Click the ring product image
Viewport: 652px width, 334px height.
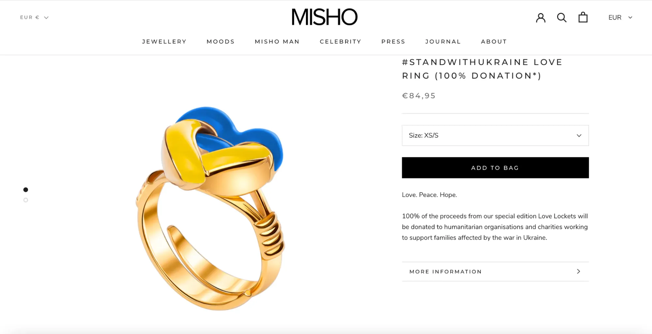[x=210, y=208]
